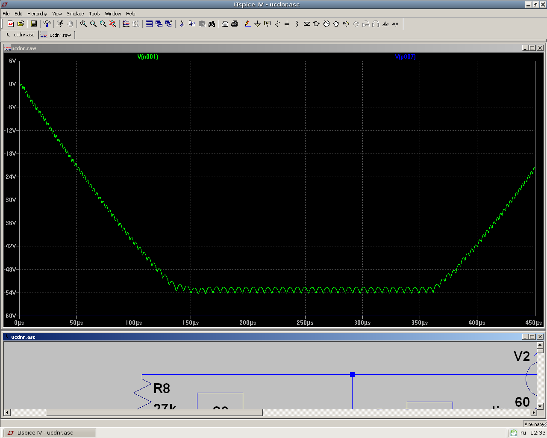Save with the floppy disk icon
This screenshot has width=547, height=438.
(34, 24)
